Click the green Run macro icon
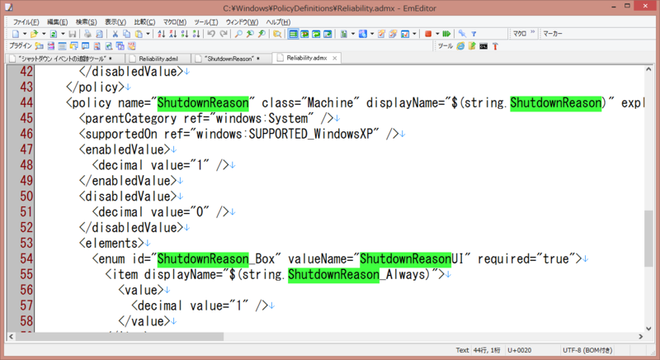The width and height of the screenshot is (660, 360). 446,34
